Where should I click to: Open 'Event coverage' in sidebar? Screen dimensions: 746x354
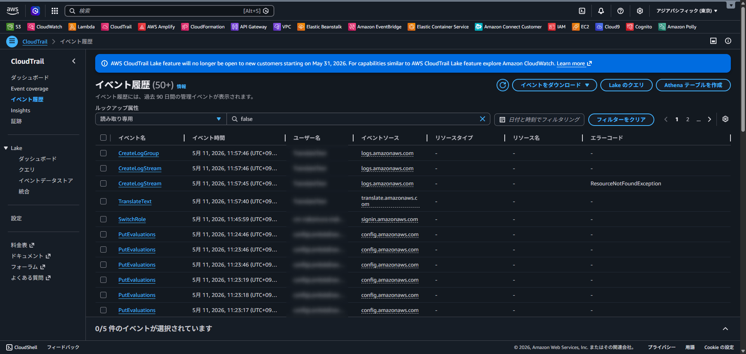30,89
